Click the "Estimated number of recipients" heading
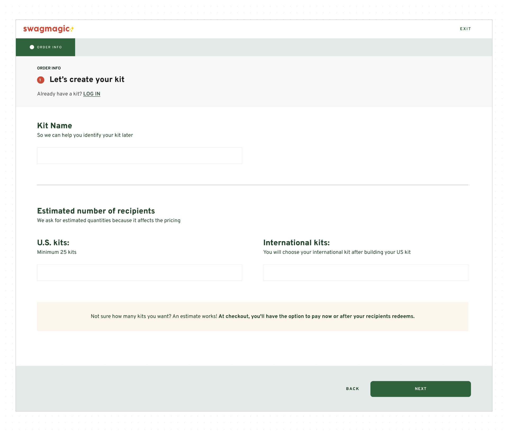 96,211
